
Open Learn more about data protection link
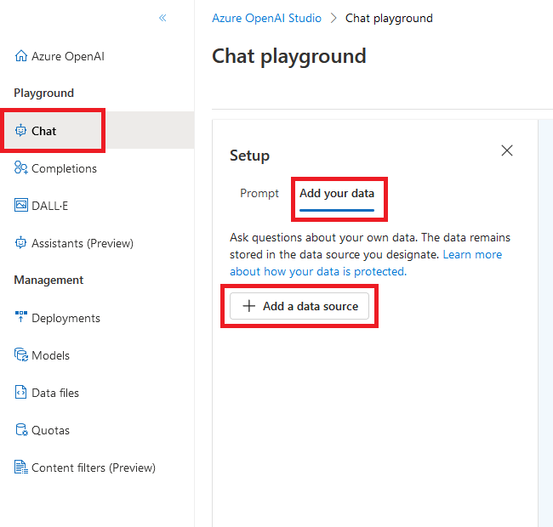[x=471, y=255]
